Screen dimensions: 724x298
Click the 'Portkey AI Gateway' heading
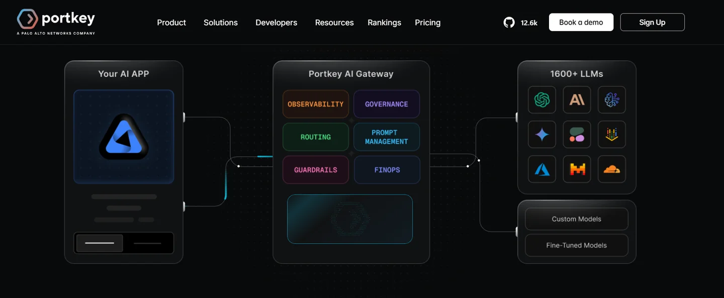(x=351, y=74)
